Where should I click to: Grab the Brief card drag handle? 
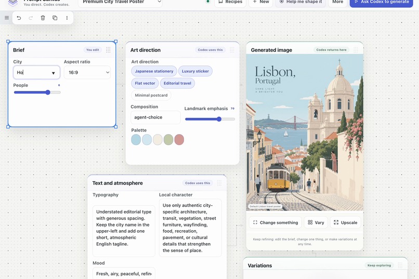[x=108, y=50]
